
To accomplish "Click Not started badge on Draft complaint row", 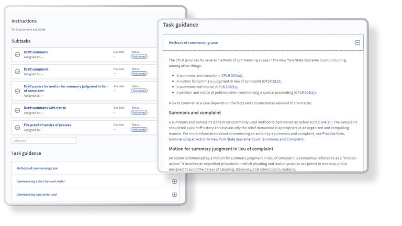I will (x=139, y=73).
